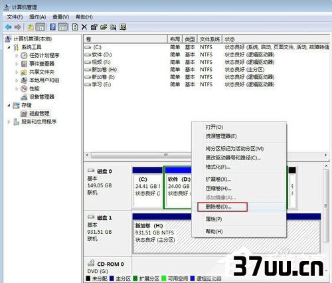Screen dimensions: 332x283
Task: Expand the 任务计划程序 tree node
Action: click(x=17, y=56)
